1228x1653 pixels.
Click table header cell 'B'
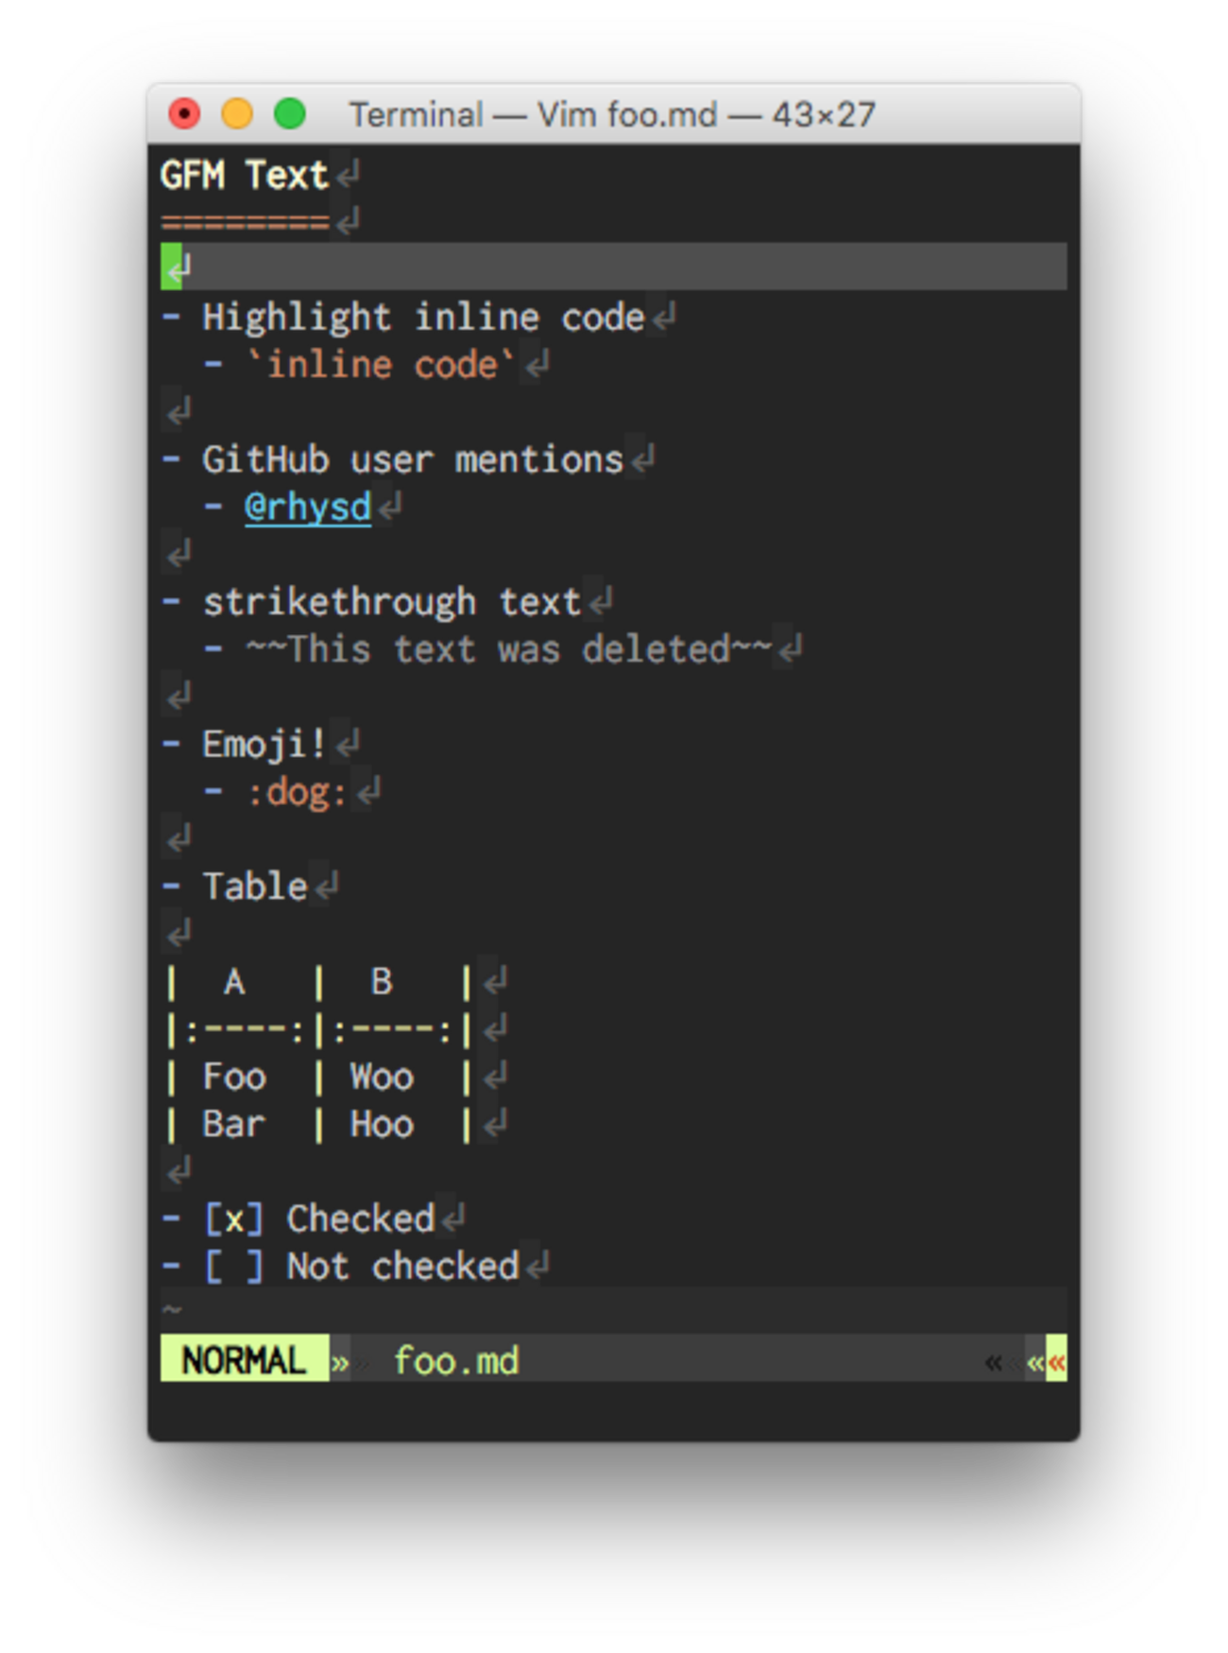point(382,983)
